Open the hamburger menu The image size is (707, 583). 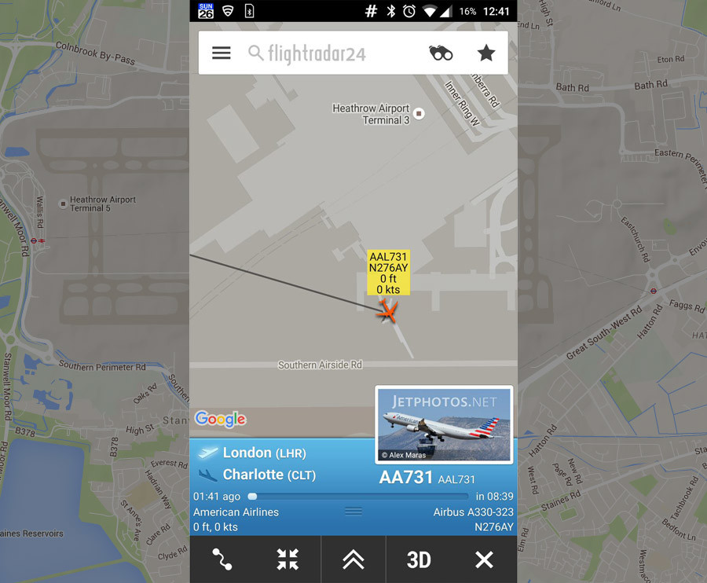coord(222,53)
